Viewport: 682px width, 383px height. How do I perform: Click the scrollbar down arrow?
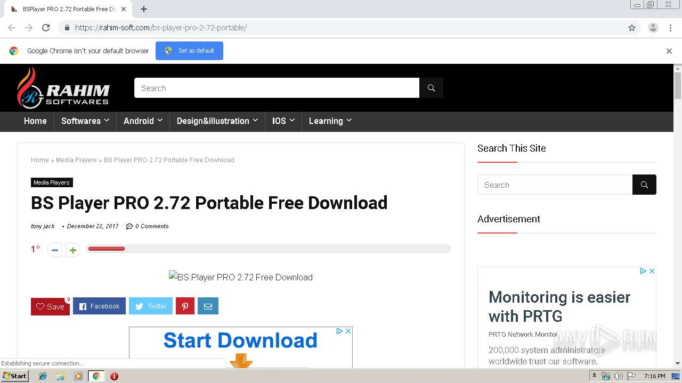point(678,363)
